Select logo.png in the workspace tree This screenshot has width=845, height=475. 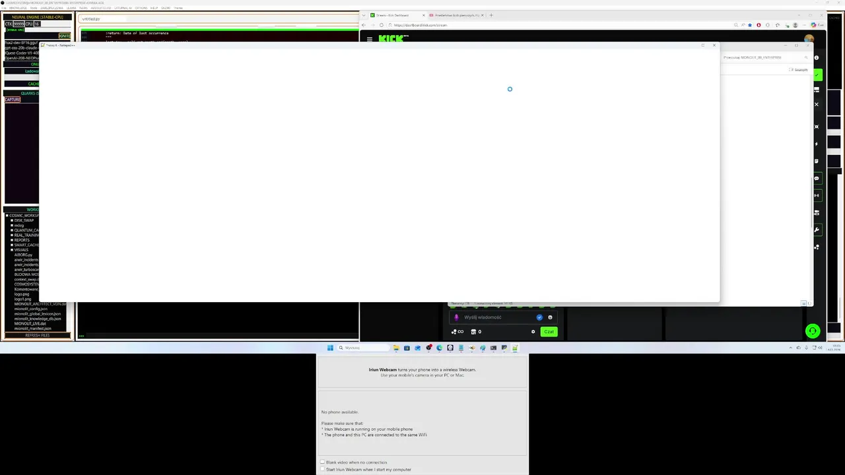(x=22, y=294)
